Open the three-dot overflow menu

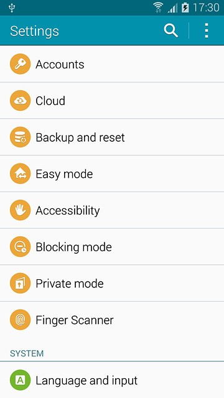pyautogui.click(x=207, y=30)
